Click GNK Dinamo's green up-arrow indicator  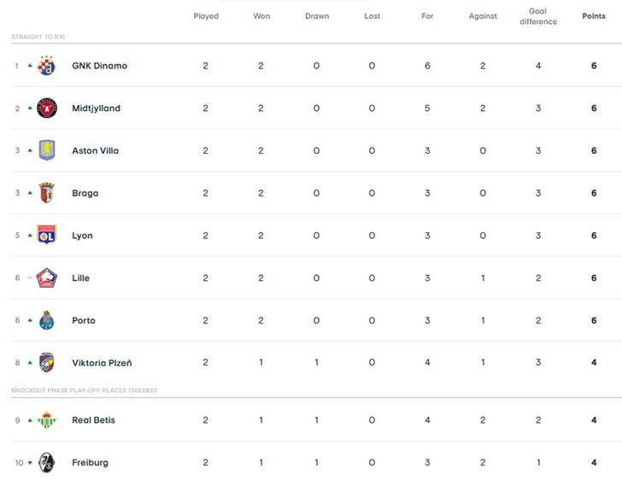[31, 66]
